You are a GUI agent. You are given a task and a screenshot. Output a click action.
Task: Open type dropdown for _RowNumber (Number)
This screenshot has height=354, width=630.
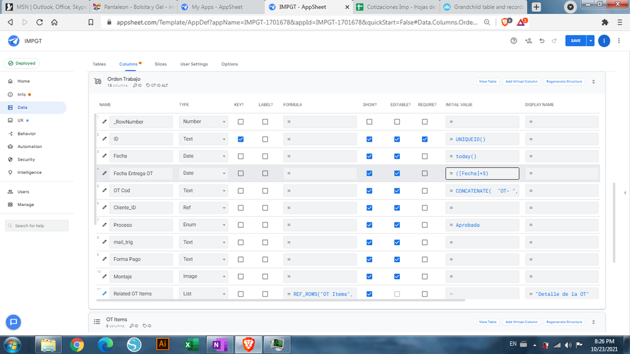coord(203,122)
